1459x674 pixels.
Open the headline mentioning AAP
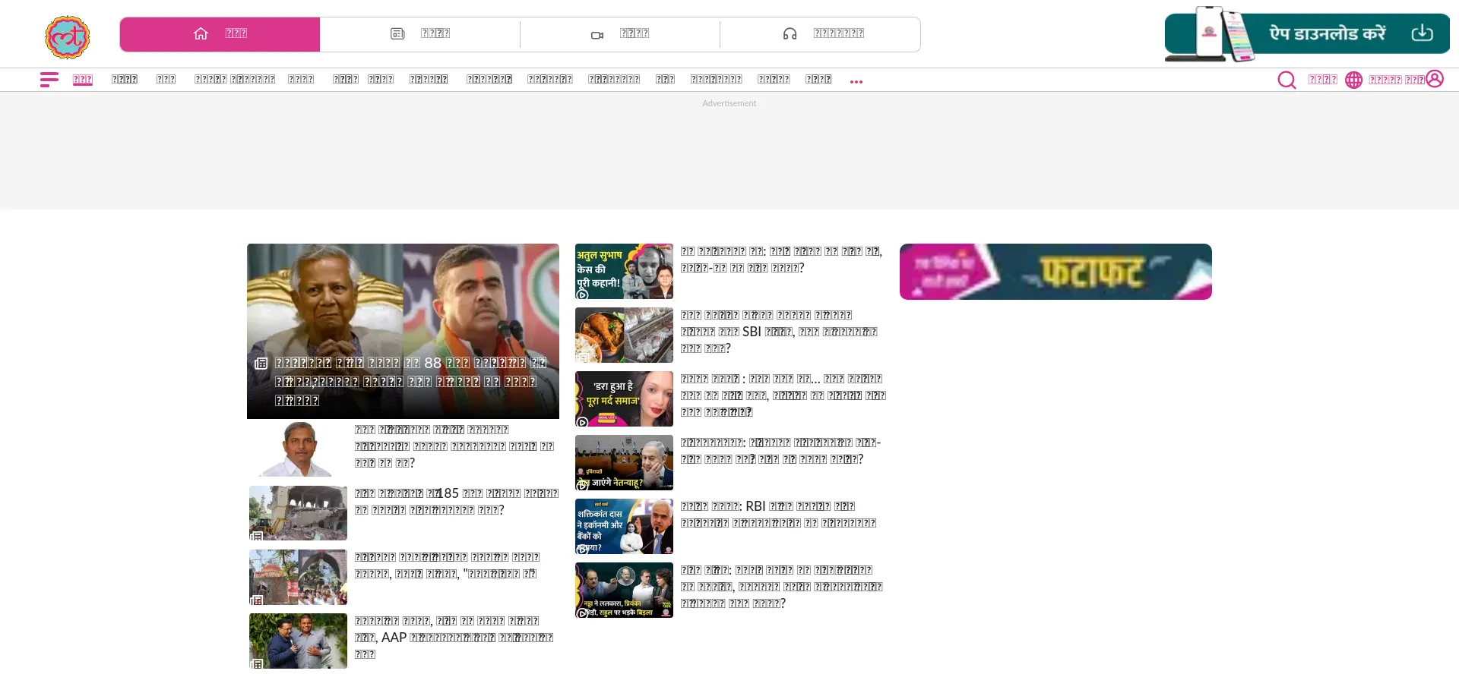454,638
